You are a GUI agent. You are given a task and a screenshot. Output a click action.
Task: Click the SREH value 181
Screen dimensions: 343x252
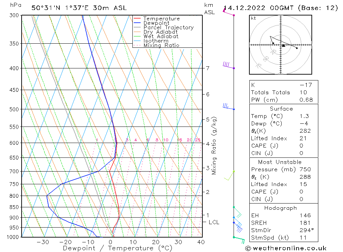click(305, 223)
